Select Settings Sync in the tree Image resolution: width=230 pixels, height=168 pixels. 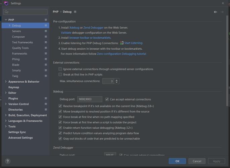tap(17, 132)
